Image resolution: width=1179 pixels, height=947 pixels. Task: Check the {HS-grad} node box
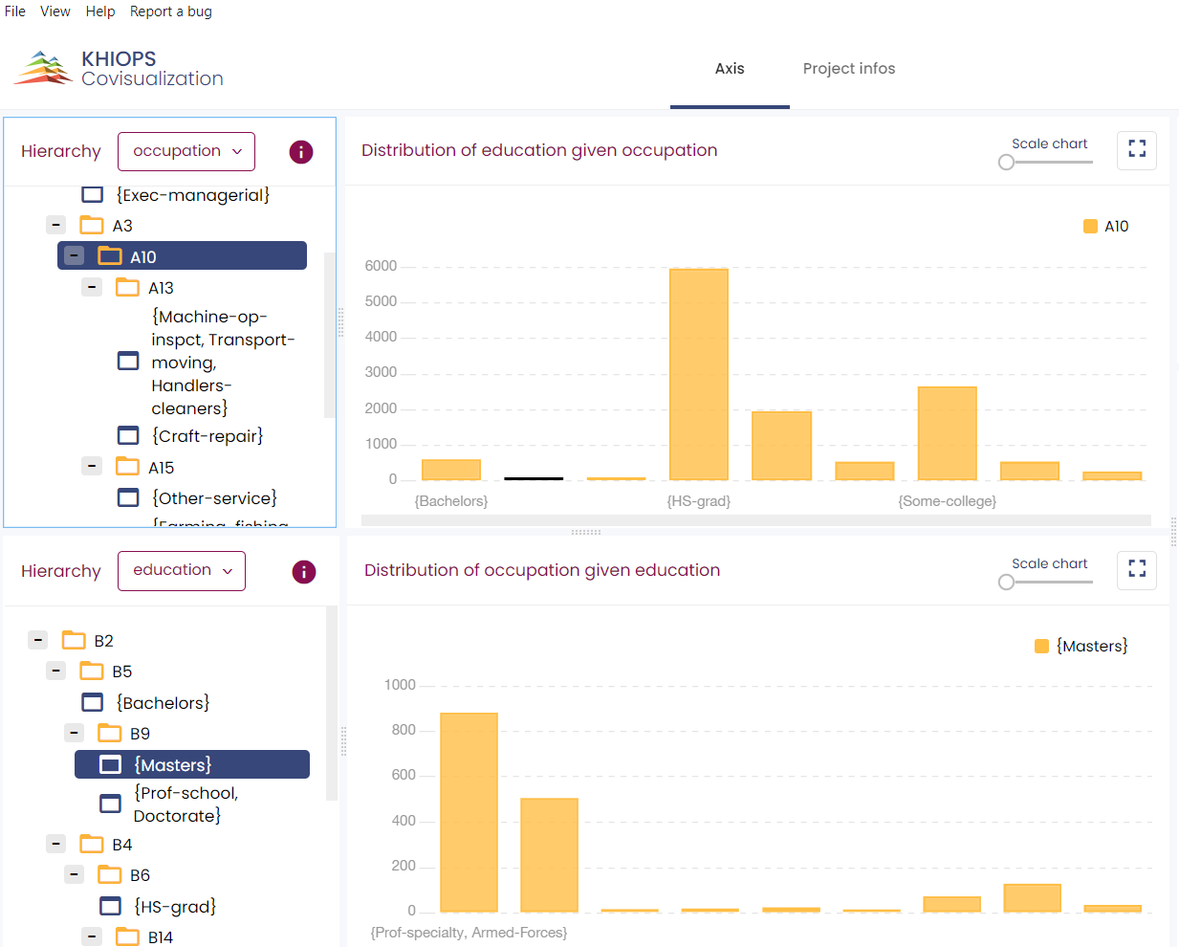[111, 907]
